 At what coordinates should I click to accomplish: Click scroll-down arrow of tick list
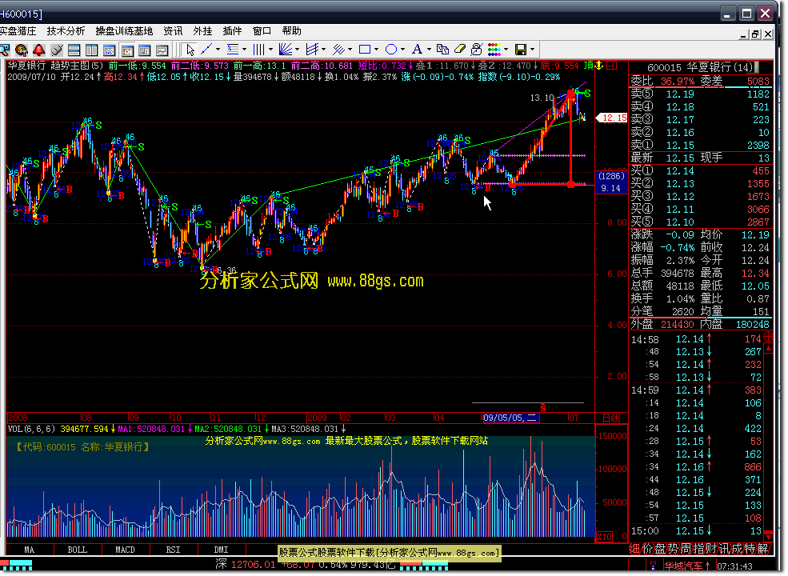pos(769,538)
